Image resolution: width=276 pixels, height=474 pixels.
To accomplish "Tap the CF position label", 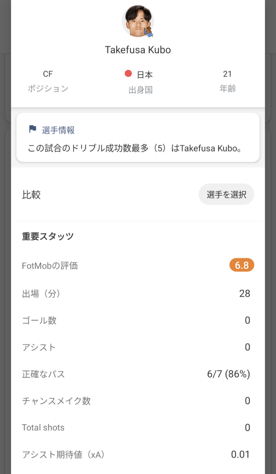I will pyautogui.click(x=48, y=74).
